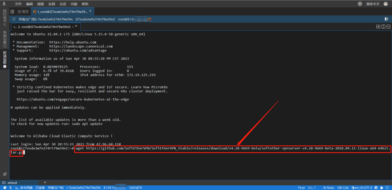Image resolution: width=392 pixels, height=190 pixels.
Task: Open the 实例 menu
Action: 52,4
